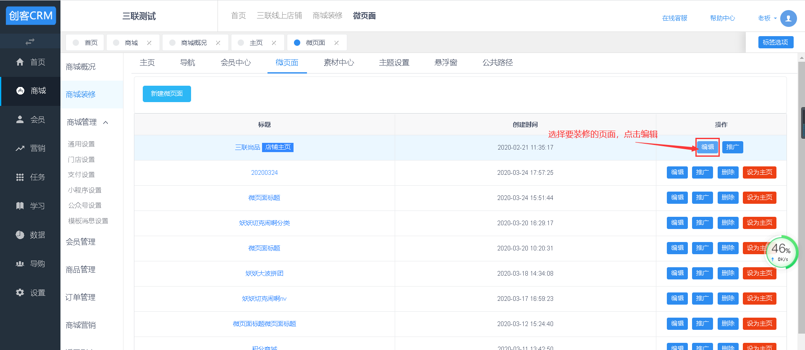Image resolution: width=805 pixels, height=350 pixels.
Task: Click the sidebar collapse swap-arrows icon
Action: click(30, 42)
